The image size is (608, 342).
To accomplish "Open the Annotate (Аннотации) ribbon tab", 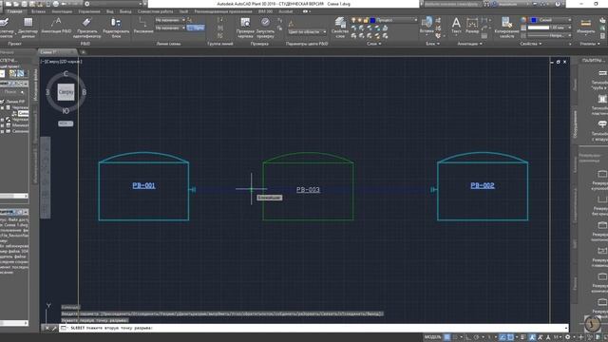I will (62, 11).
